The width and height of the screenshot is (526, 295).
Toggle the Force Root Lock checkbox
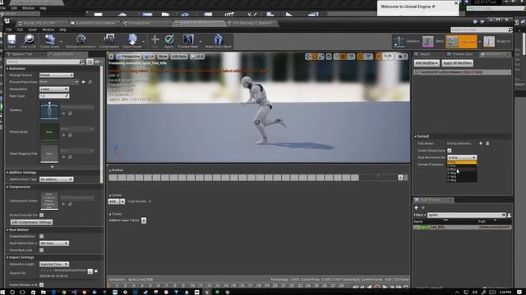pyautogui.click(x=41, y=250)
